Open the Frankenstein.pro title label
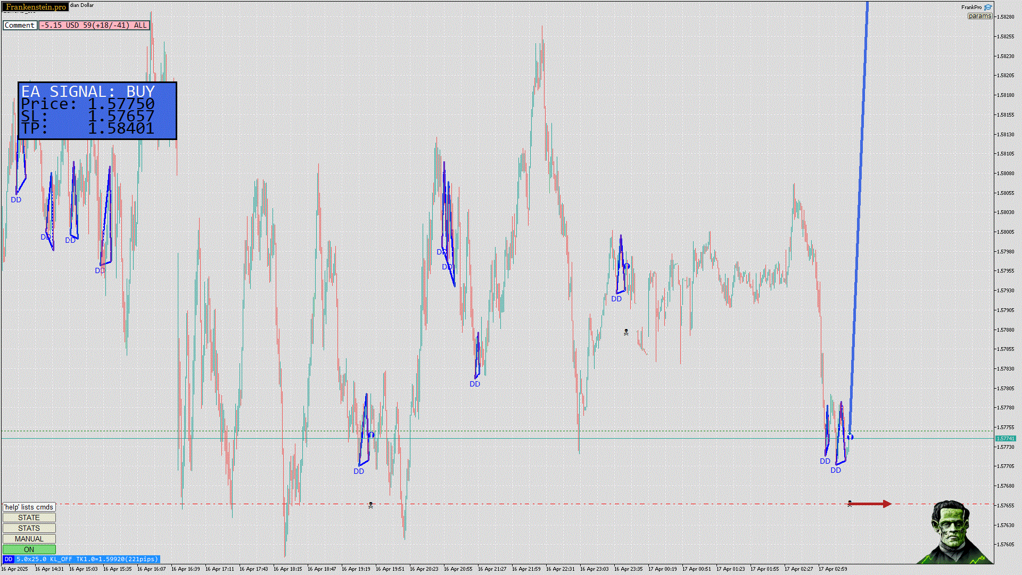1022x575 pixels. tap(36, 7)
